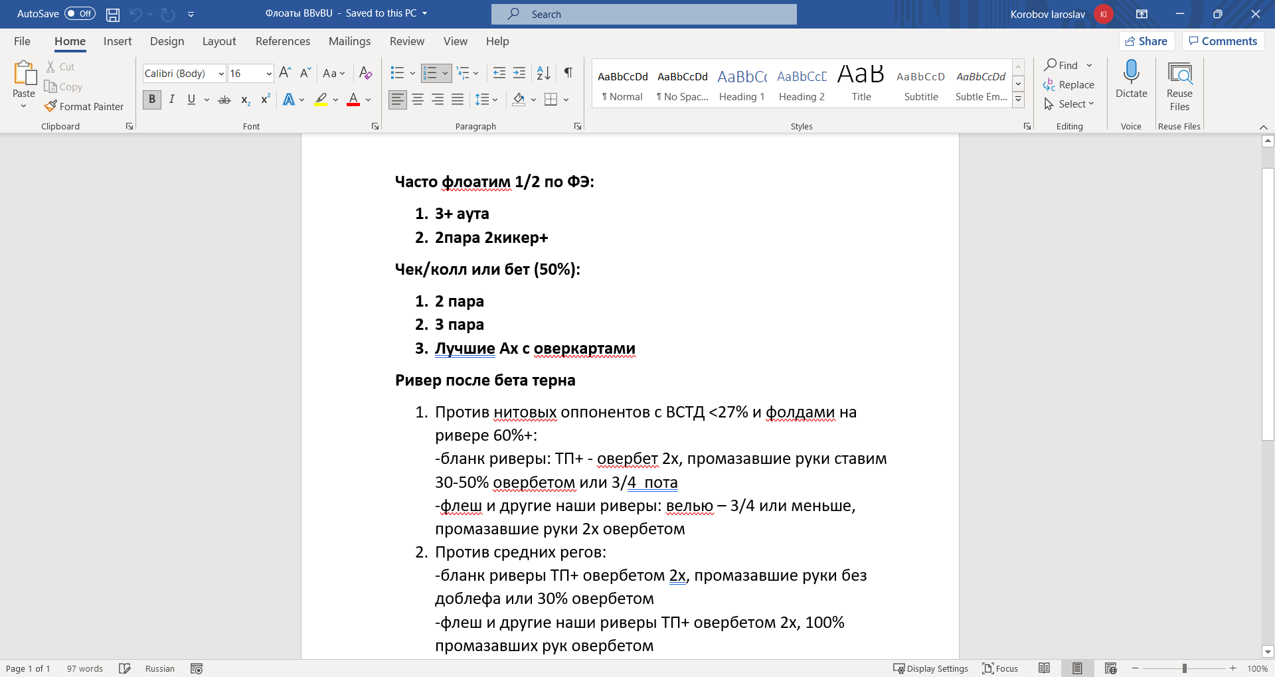
Task: Increase paragraph indent
Action: pyautogui.click(x=519, y=73)
